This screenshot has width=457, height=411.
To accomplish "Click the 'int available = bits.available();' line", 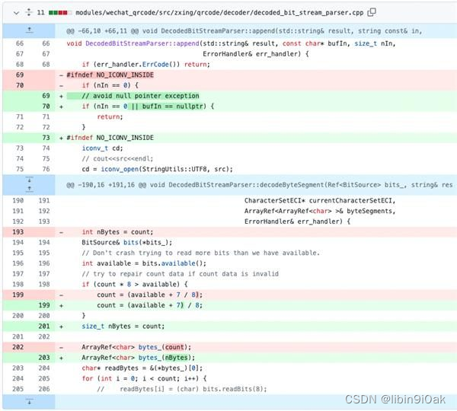I will [x=144, y=263].
